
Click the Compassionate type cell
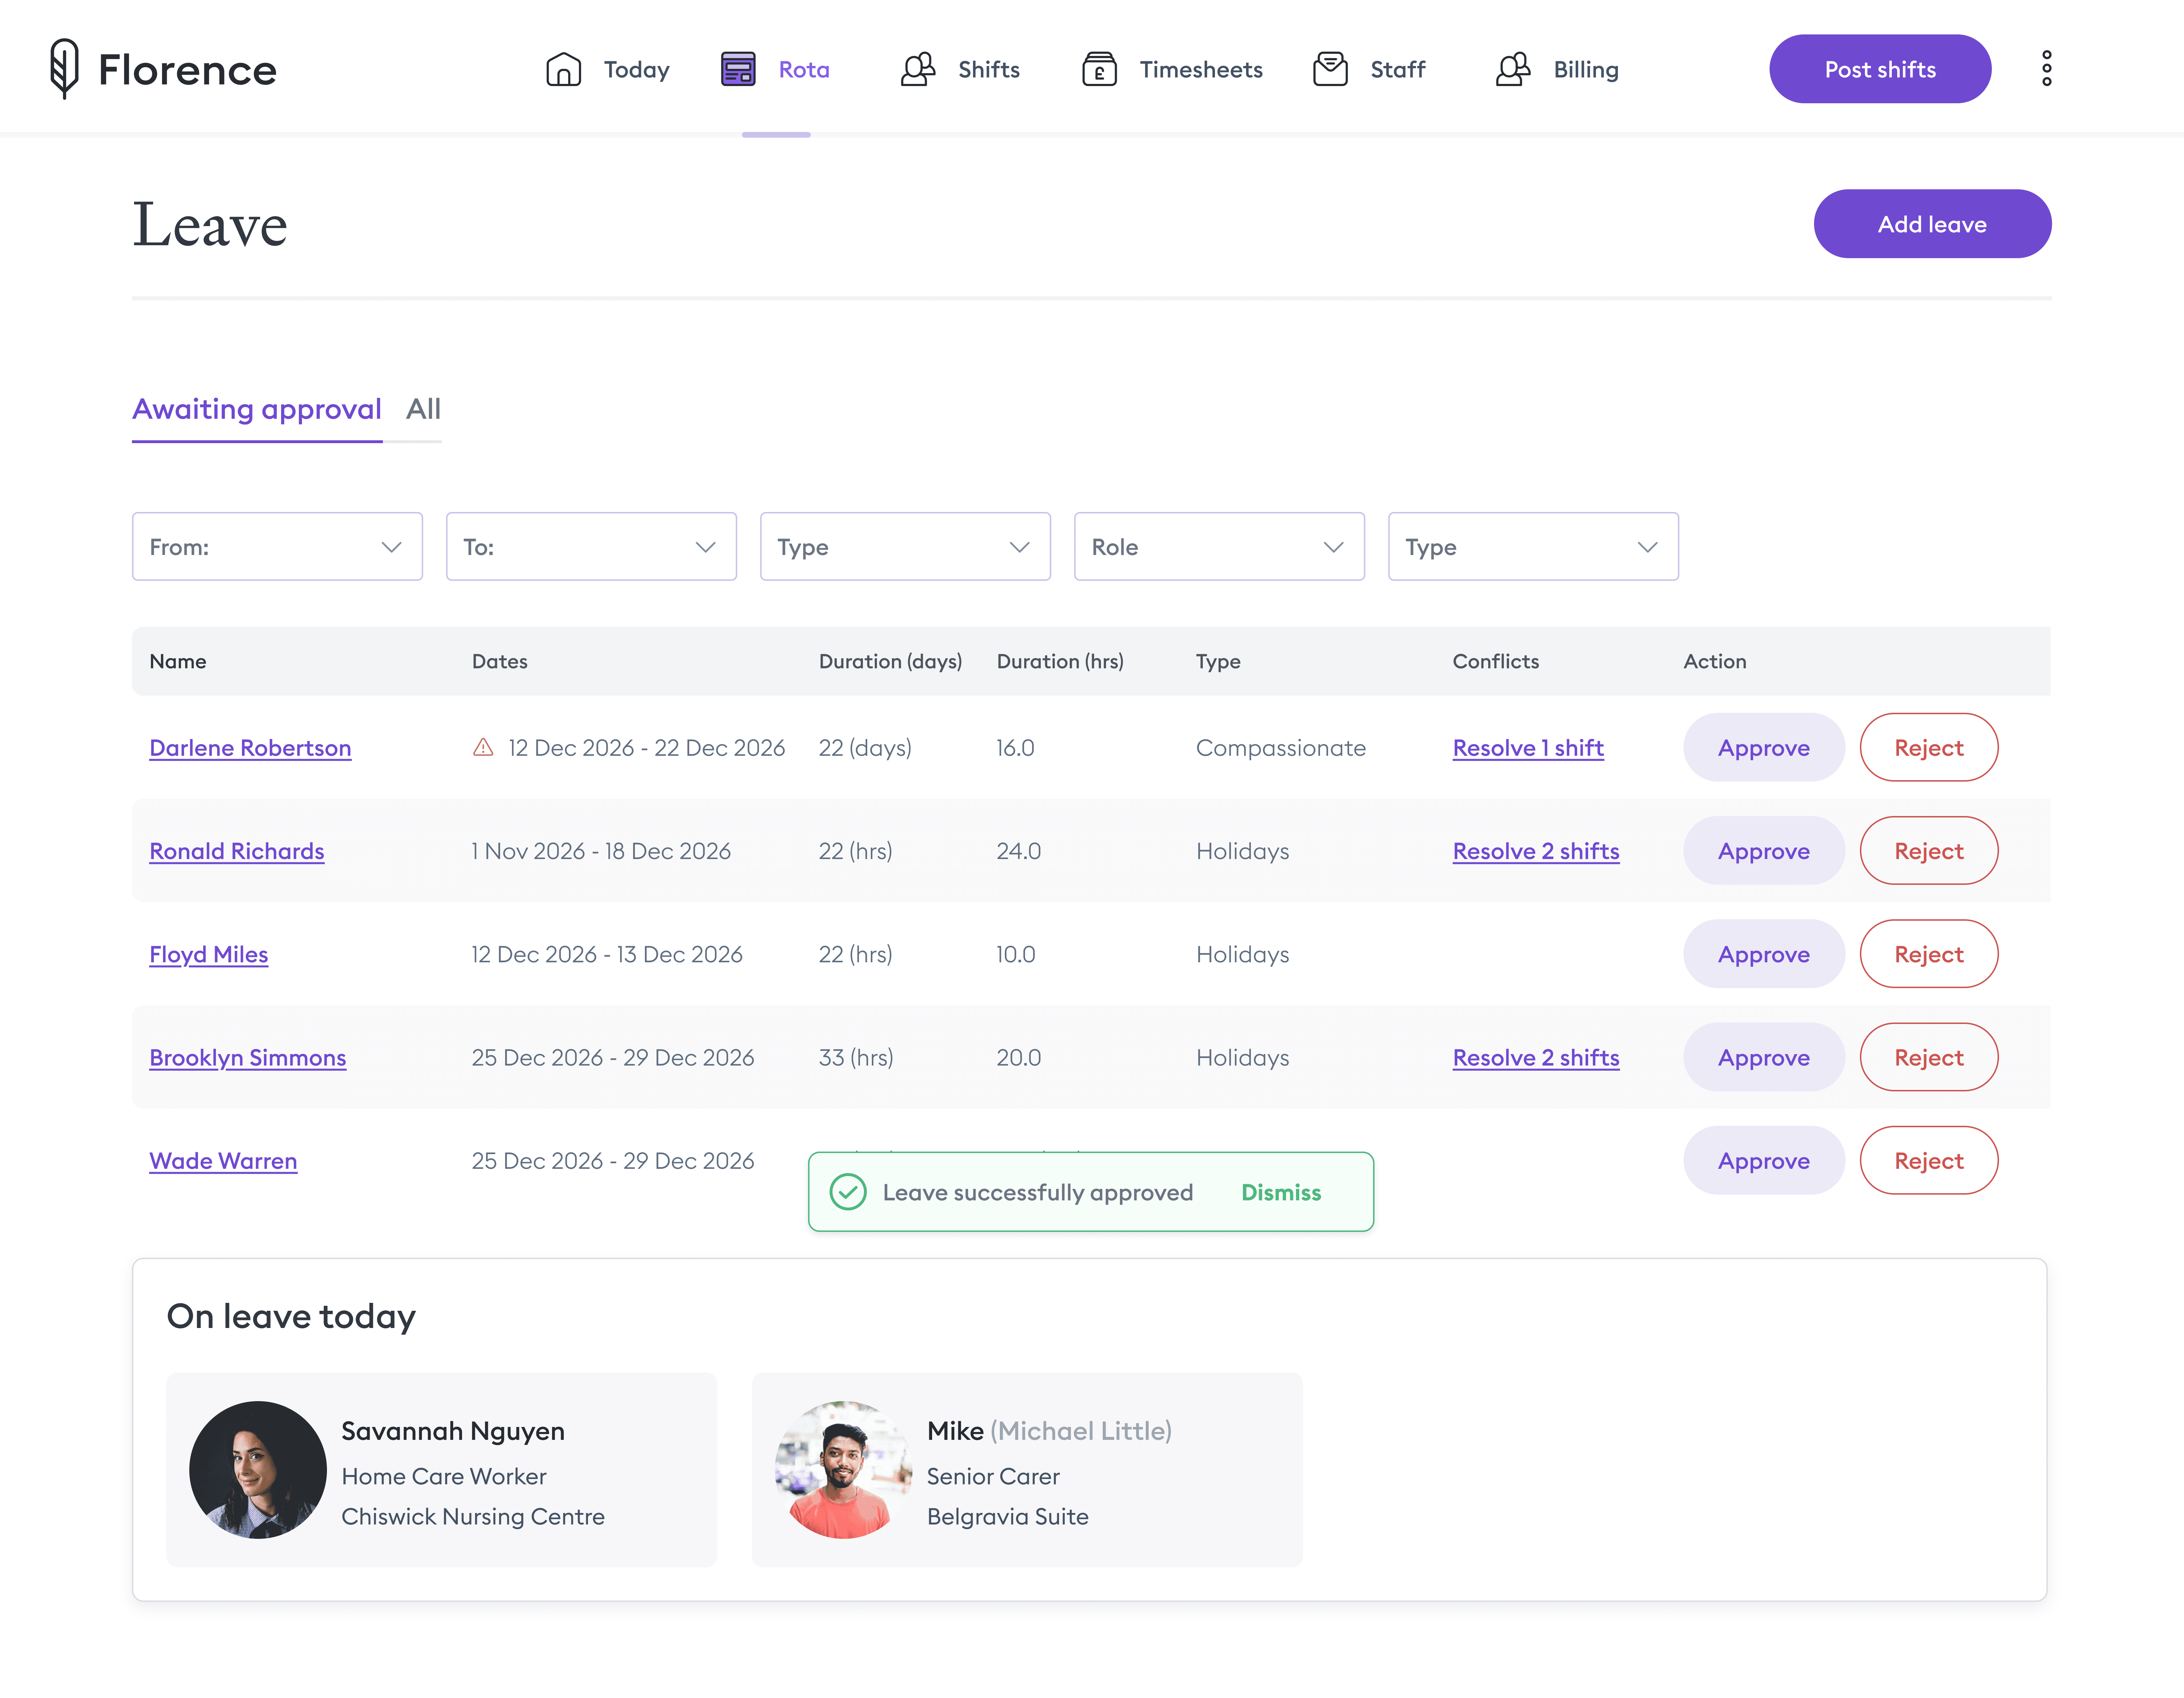coord(1281,748)
